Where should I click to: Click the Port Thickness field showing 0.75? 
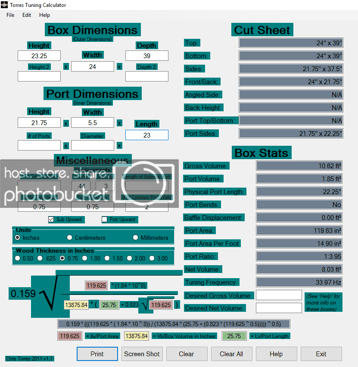click(93, 207)
